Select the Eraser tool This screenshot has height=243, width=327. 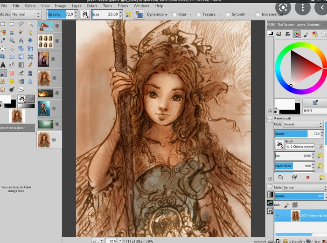pyautogui.click(x=12, y=73)
